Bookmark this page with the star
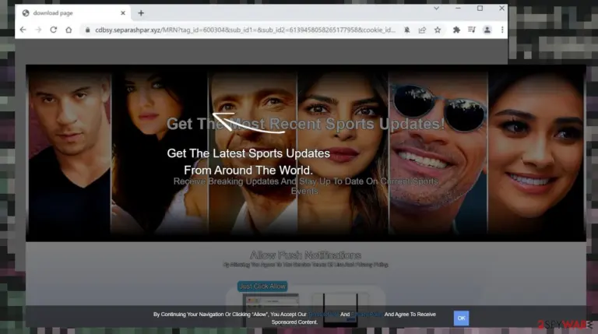 438,30
